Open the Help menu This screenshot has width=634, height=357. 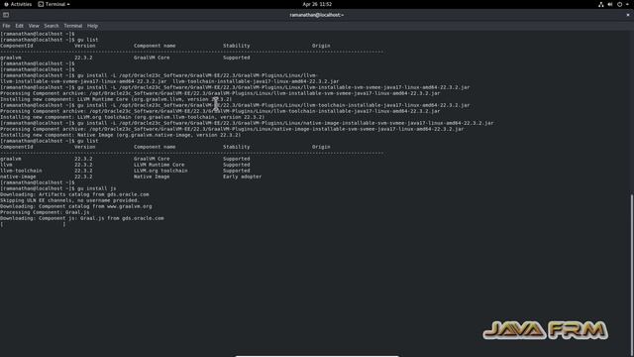coord(92,26)
